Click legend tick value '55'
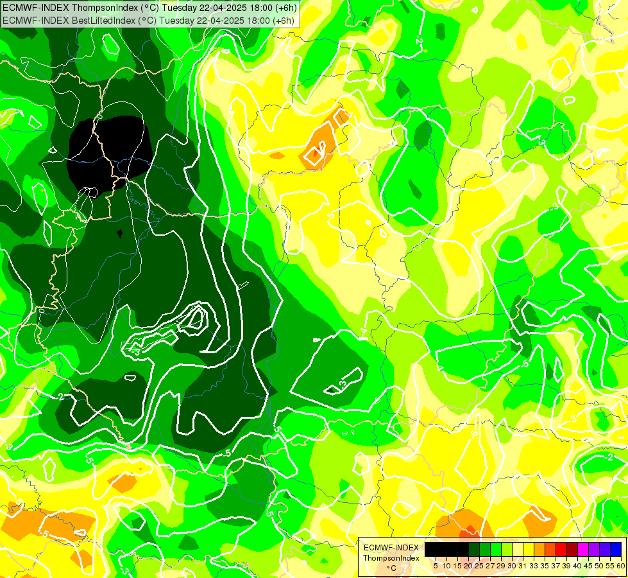Screen dimensions: 628x578 pyautogui.click(x=611, y=566)
